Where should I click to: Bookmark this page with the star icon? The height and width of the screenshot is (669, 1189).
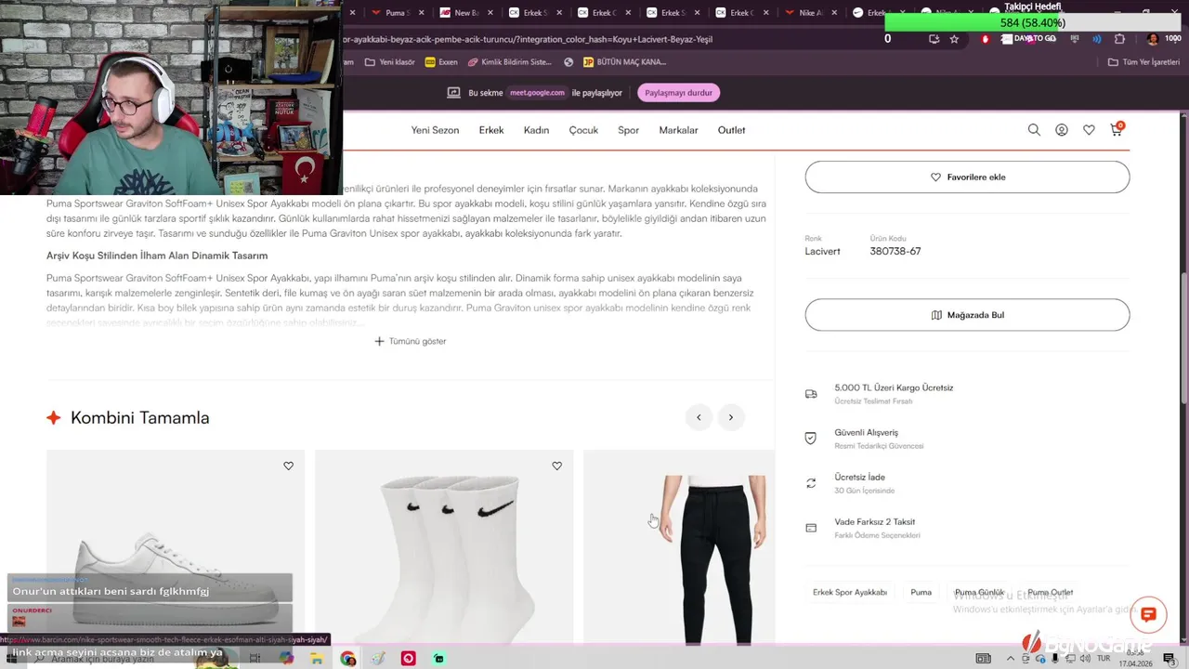tap(954, 39)
